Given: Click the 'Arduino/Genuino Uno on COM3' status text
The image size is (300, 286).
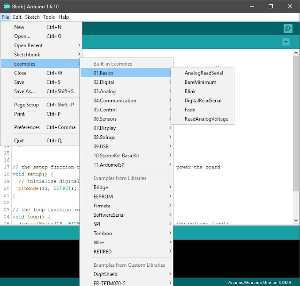Looking at the screenshot, I should click(x=259, y=282).
